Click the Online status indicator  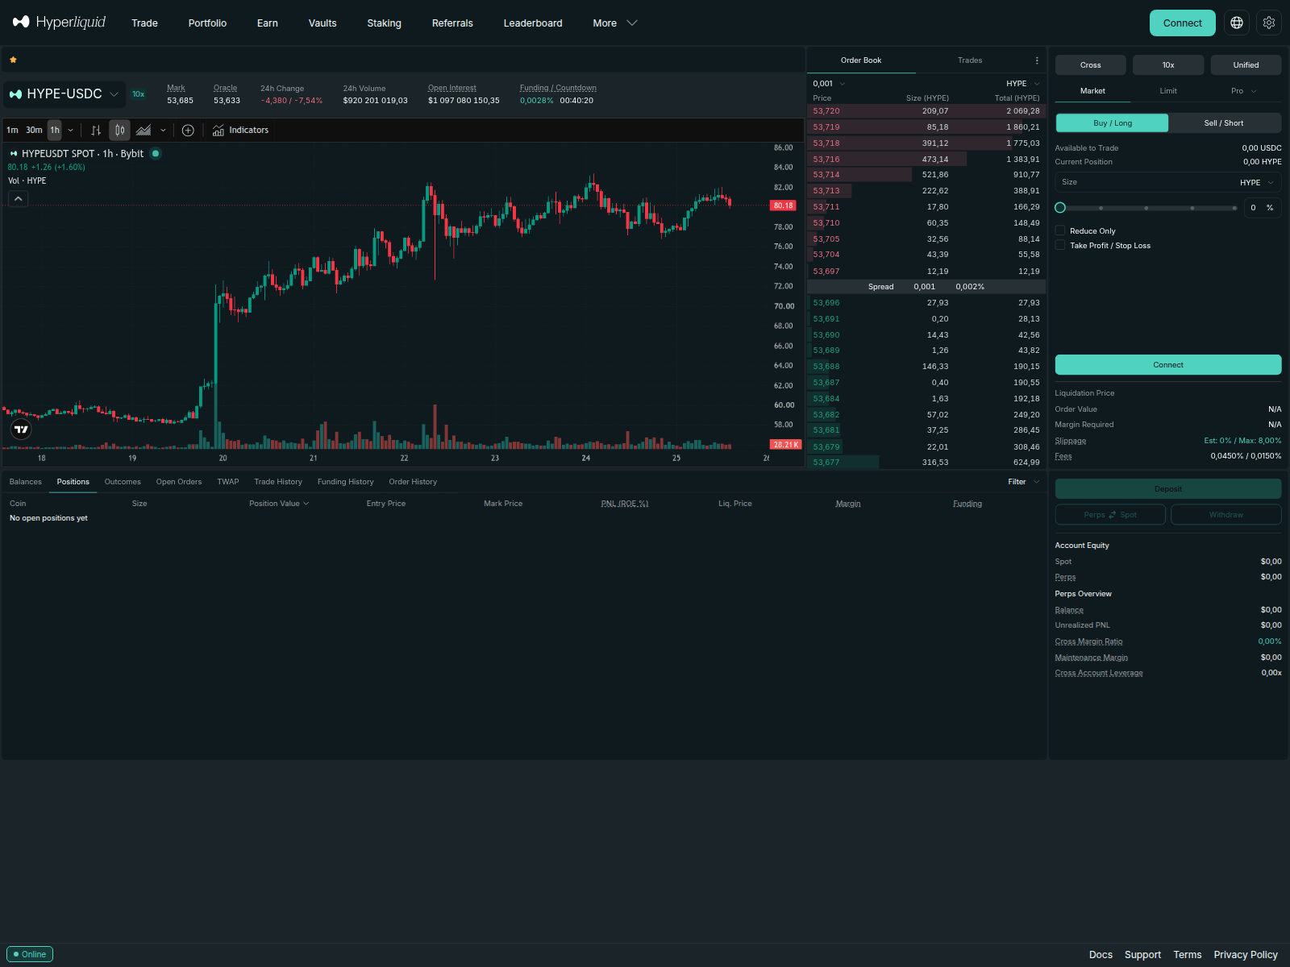click(30, 954)
